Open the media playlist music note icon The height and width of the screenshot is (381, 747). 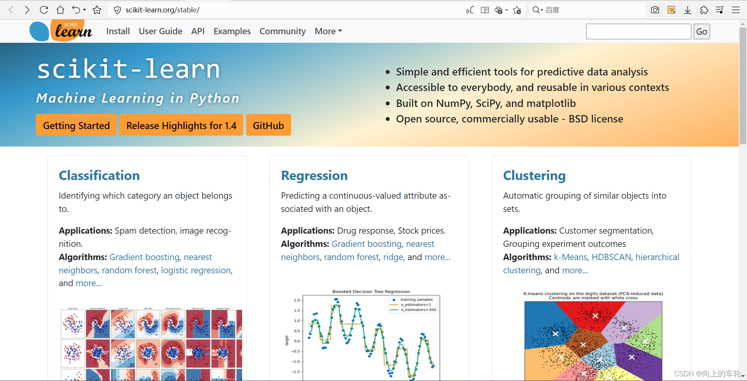(720, 10)
